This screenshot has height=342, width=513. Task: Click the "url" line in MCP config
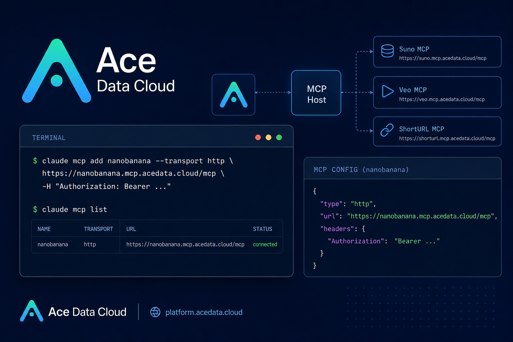click(409, 216)
